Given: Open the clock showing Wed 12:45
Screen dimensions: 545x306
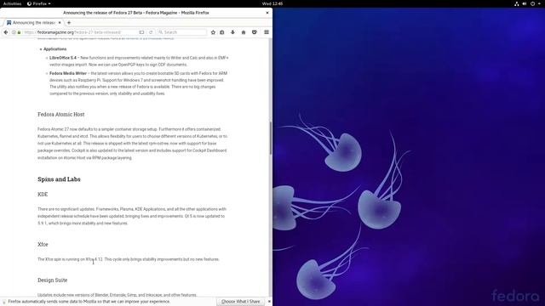Looking at the screenshot, I should click(x=272, y=3).
